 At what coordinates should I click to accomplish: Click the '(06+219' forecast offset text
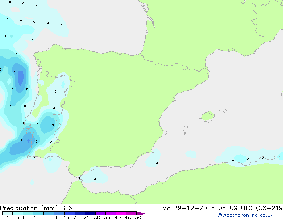[x=269, y=208]
